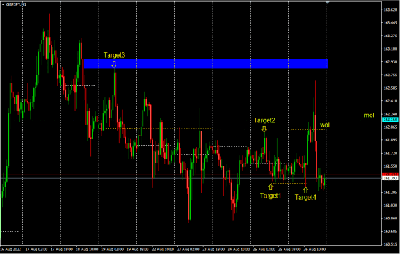Click the white 161.393 current price tag
This screenshot has height=254, width=400.
pos(390,178)
